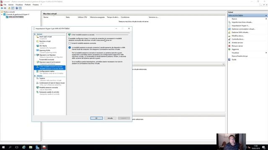268x150 pixels.
Task: Launch Internet Explorer from taskbar
Action: [24, 147]
